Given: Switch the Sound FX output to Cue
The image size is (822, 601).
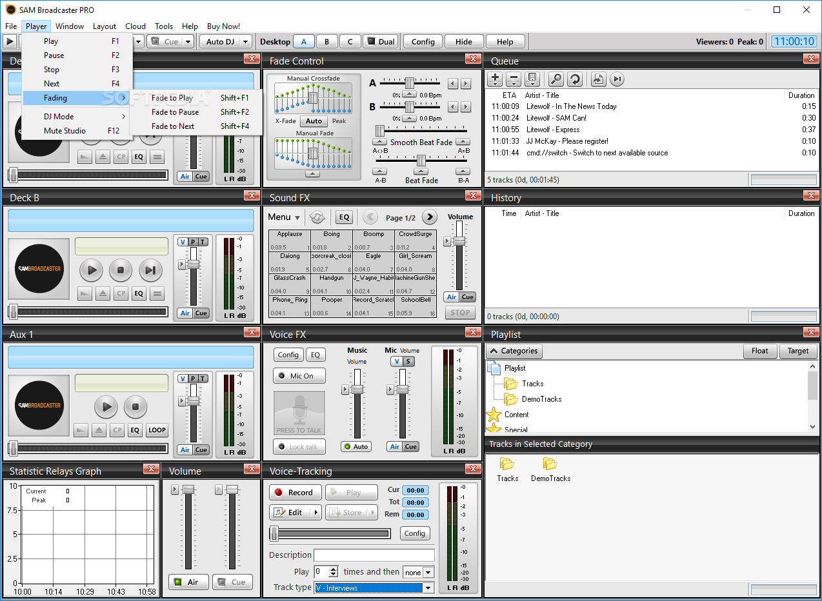Looking at the screenshot, I should [468, 297].
